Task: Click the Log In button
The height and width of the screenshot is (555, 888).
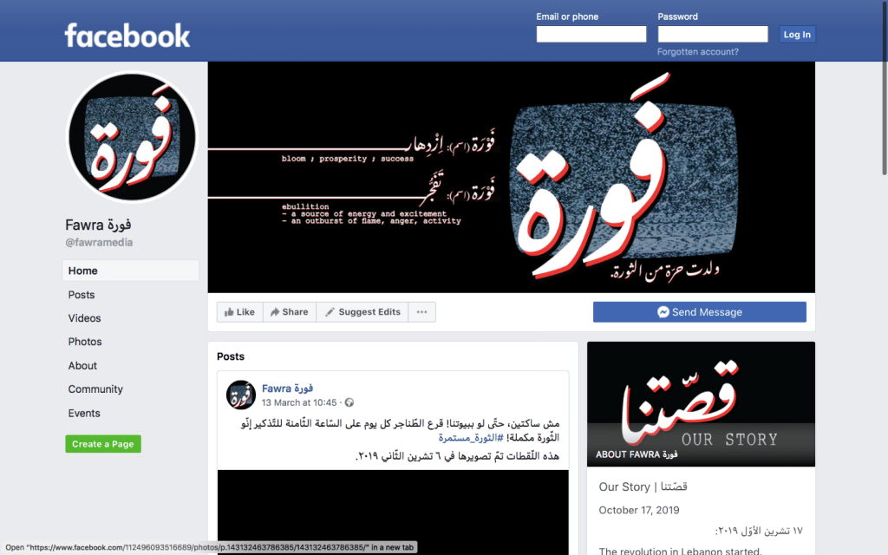Action: pyautogui.click(x=797, y=35)
